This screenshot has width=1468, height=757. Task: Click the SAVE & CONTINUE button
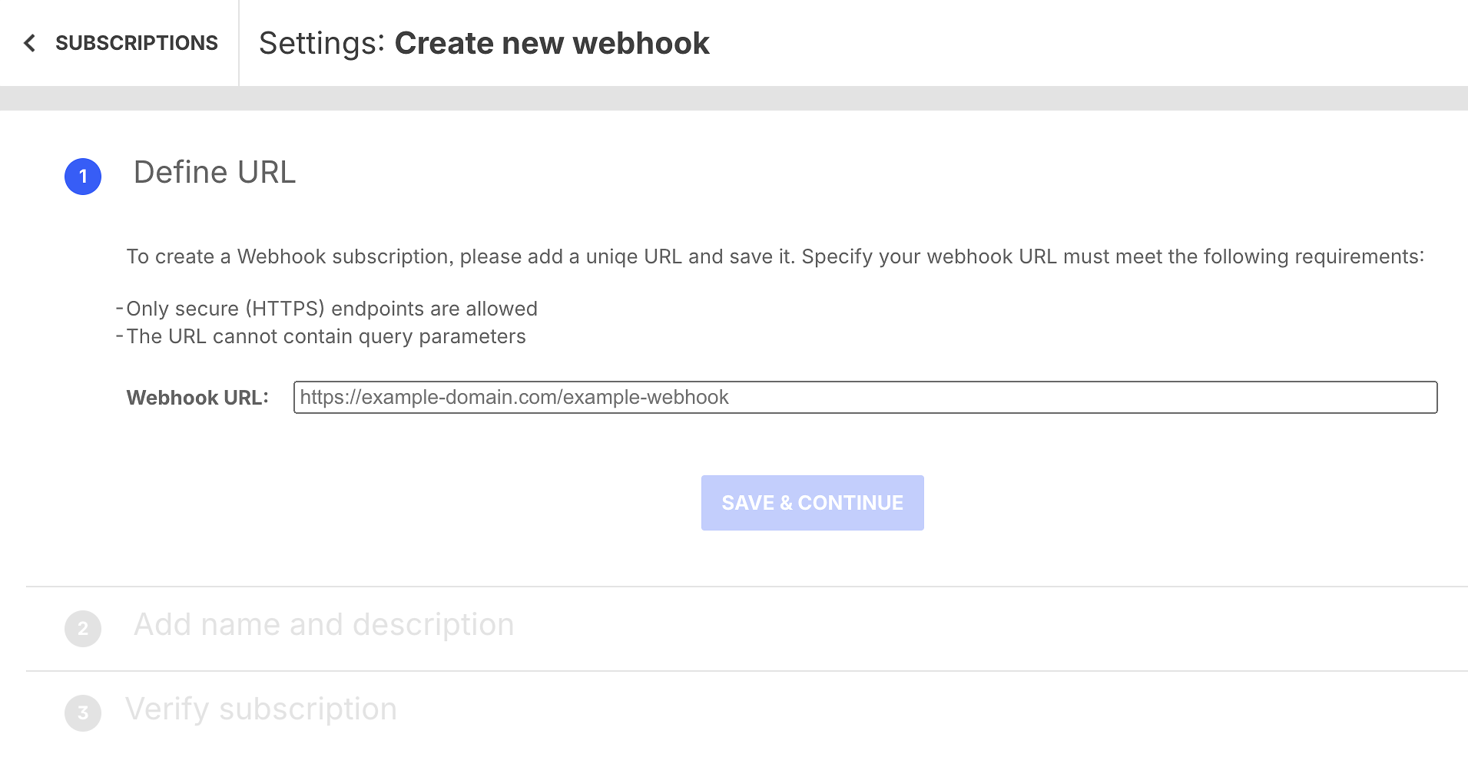coord(812,503)
